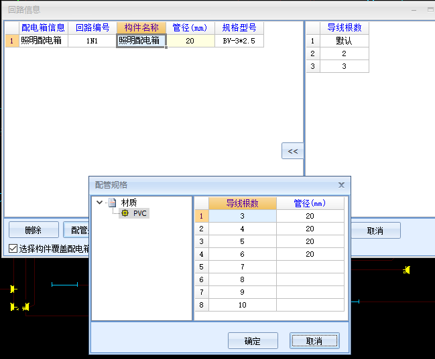Select row number 5 in 配管规格 table
435x359 pixels.
202,267
